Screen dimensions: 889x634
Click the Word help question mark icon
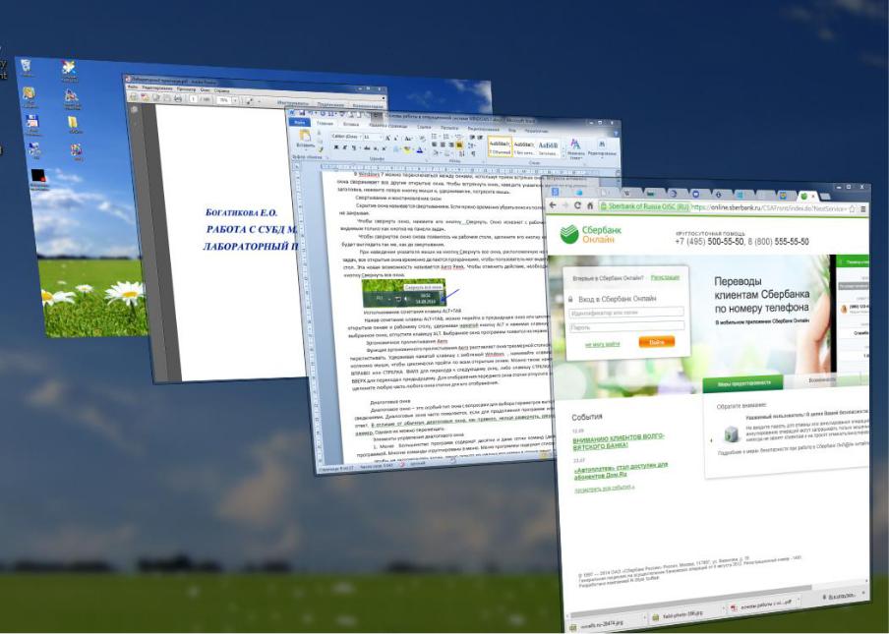[616, 135]
